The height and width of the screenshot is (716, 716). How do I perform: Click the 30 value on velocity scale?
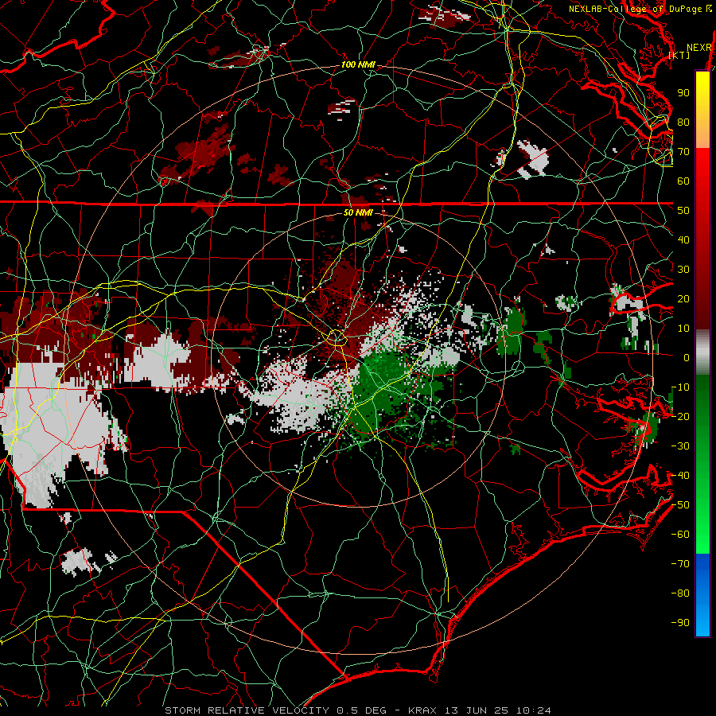click(x=683, y=270)
